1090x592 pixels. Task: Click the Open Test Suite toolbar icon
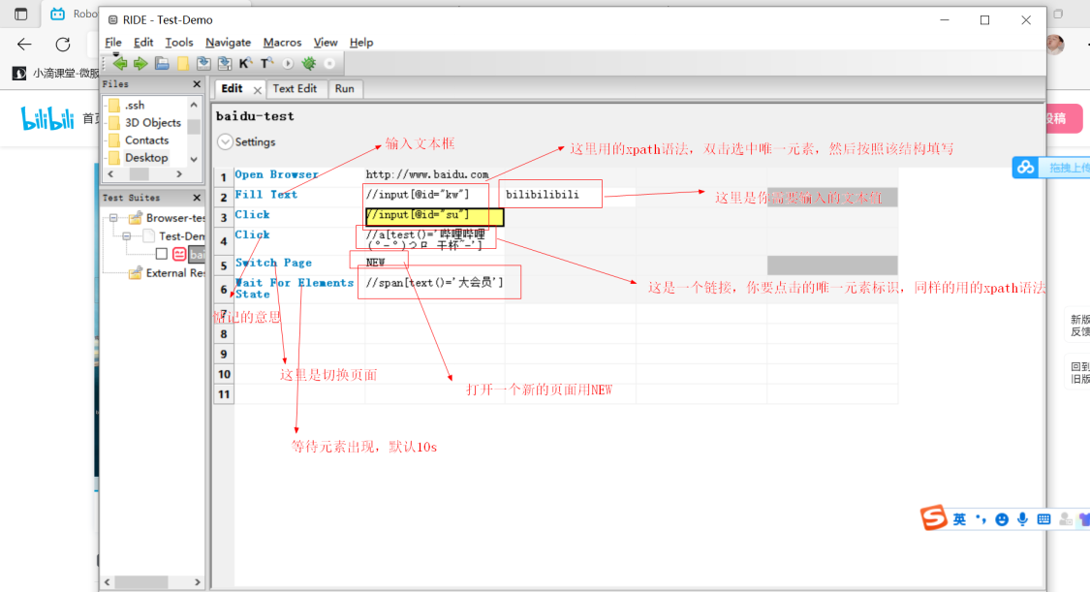tap(162, 63)
